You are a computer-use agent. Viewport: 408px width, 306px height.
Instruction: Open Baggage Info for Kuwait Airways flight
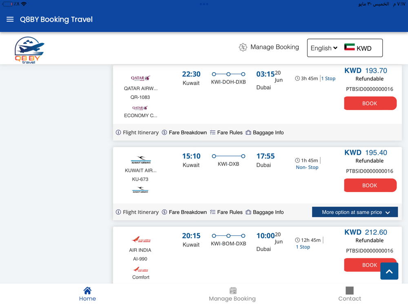point(265,212)
